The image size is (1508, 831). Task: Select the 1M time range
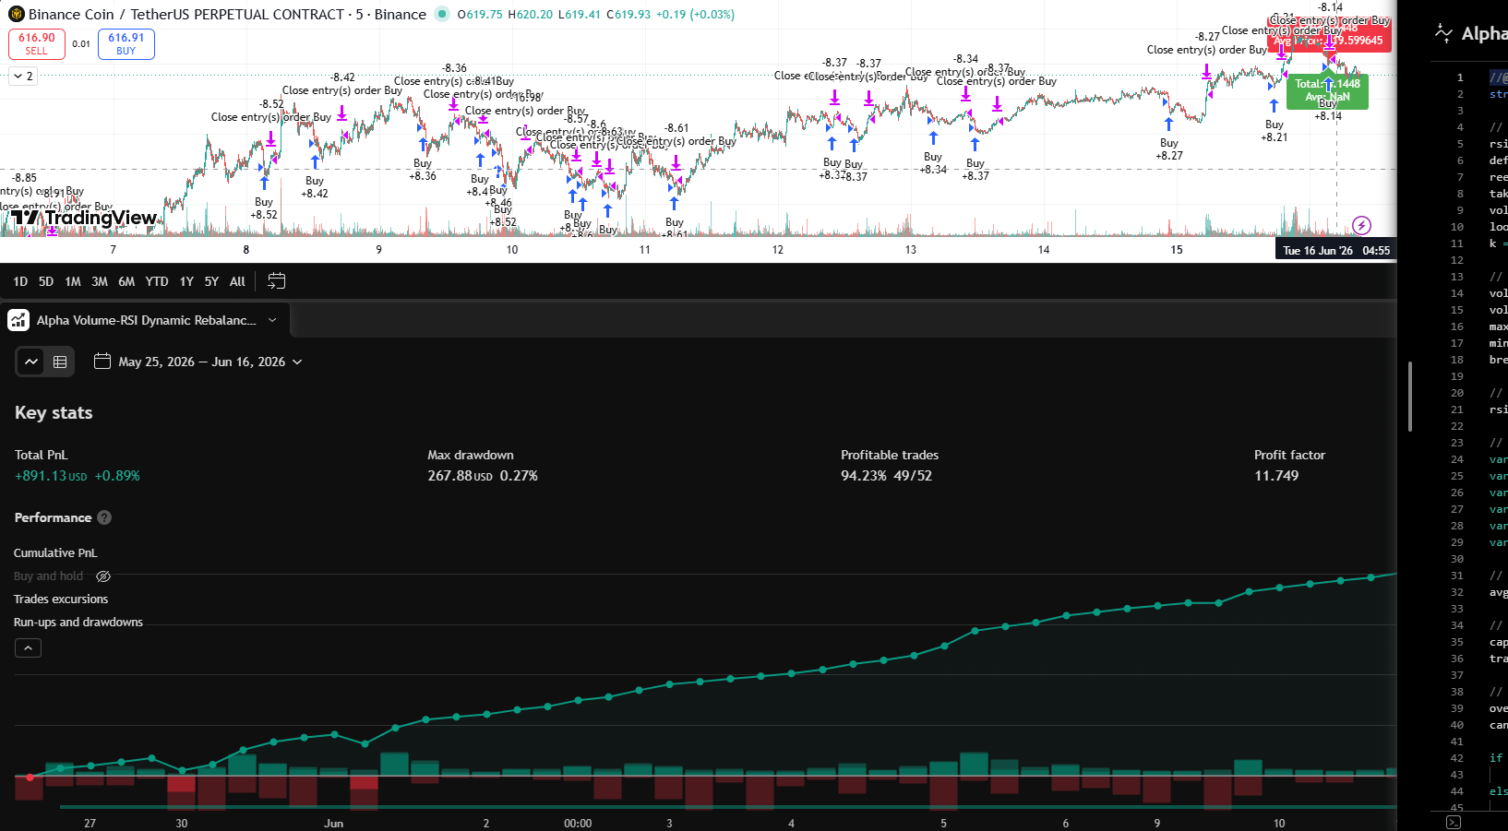[x=73, y=281]
